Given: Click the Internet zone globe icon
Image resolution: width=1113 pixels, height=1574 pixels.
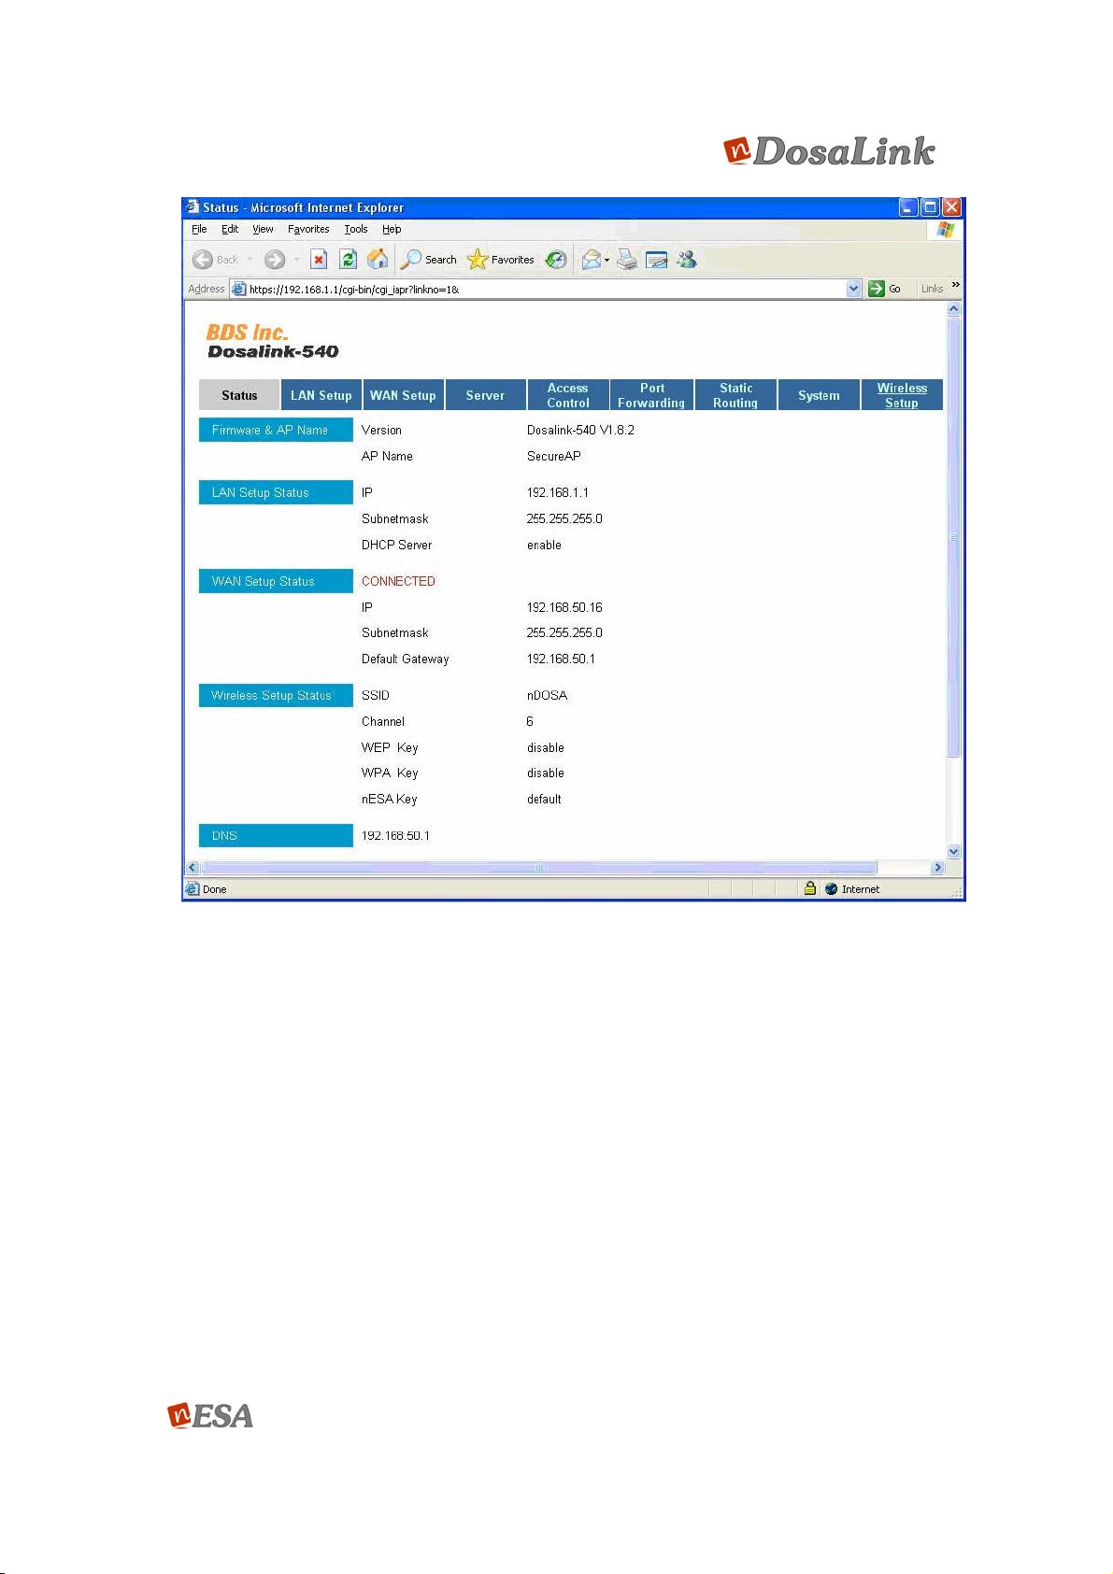Looking at the screenshot, I should click(831, 889).
